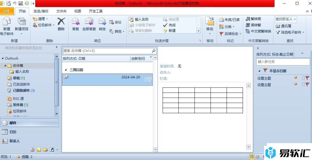The height and width of the screenshot is (160, 312).
Task: Toggle flag on the 2024-04-20 message
Action: click(150, 80)
